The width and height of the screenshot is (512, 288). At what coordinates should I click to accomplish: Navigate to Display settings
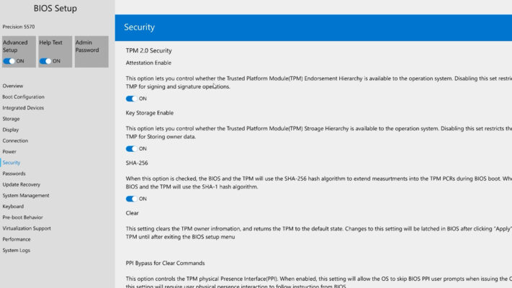11,130
